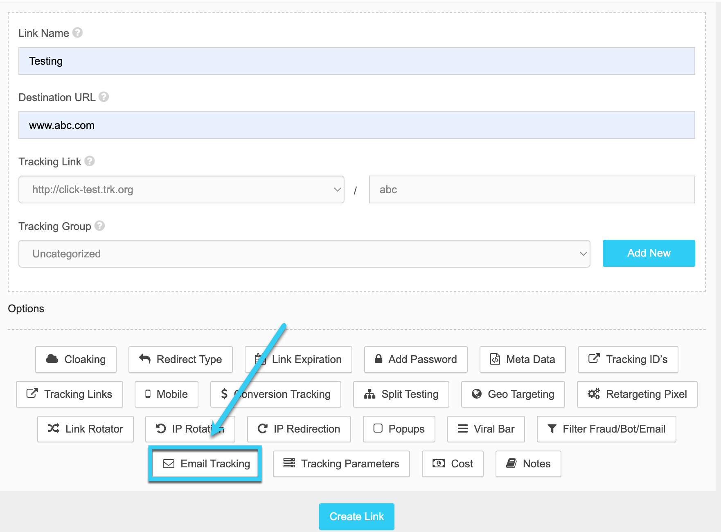
Task: Click the Add New group button
Action: [x=649, y=253]
